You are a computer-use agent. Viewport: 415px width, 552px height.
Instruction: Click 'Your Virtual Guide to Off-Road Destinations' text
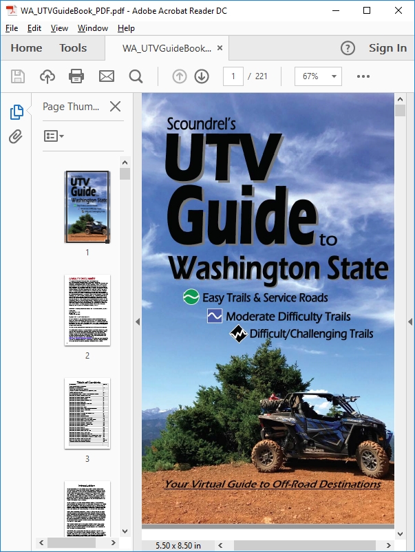pos(273,484)
